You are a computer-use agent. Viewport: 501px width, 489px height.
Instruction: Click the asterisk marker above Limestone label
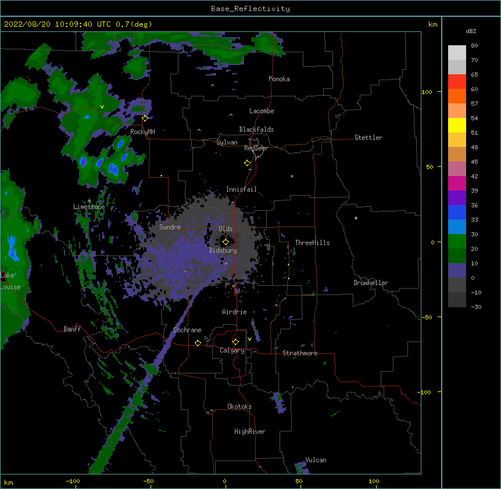click(x=89, y=201)
